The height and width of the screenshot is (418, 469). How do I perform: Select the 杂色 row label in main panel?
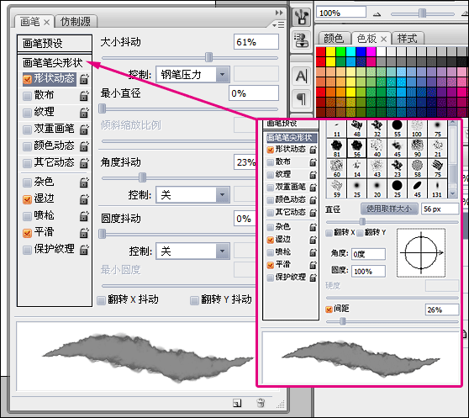(44, 182)
